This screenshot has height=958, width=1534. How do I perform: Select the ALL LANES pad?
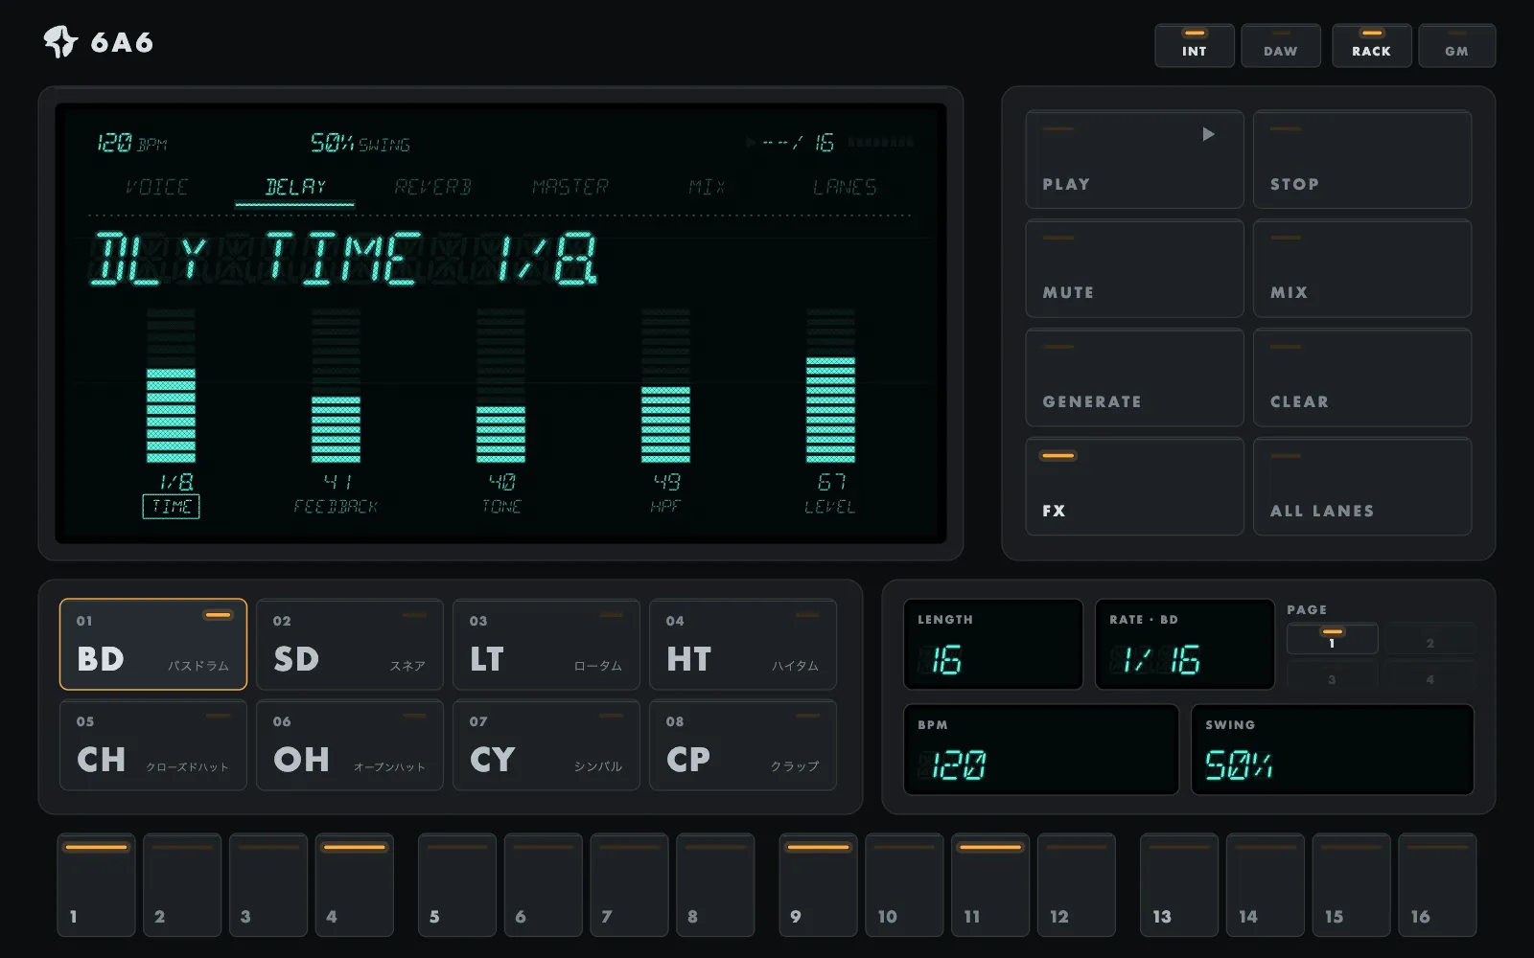pyautogui.click(x=1362, y=487)
